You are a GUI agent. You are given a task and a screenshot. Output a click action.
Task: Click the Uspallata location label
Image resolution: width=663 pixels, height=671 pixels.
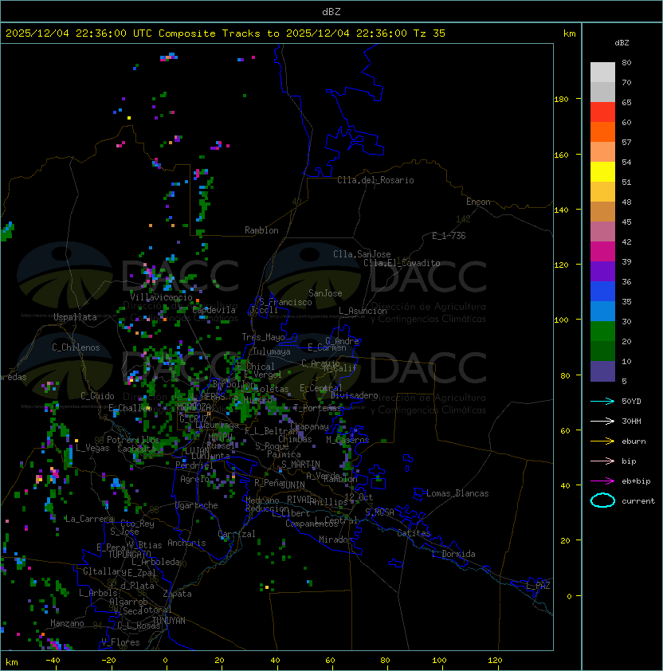(x=75, y=317)
